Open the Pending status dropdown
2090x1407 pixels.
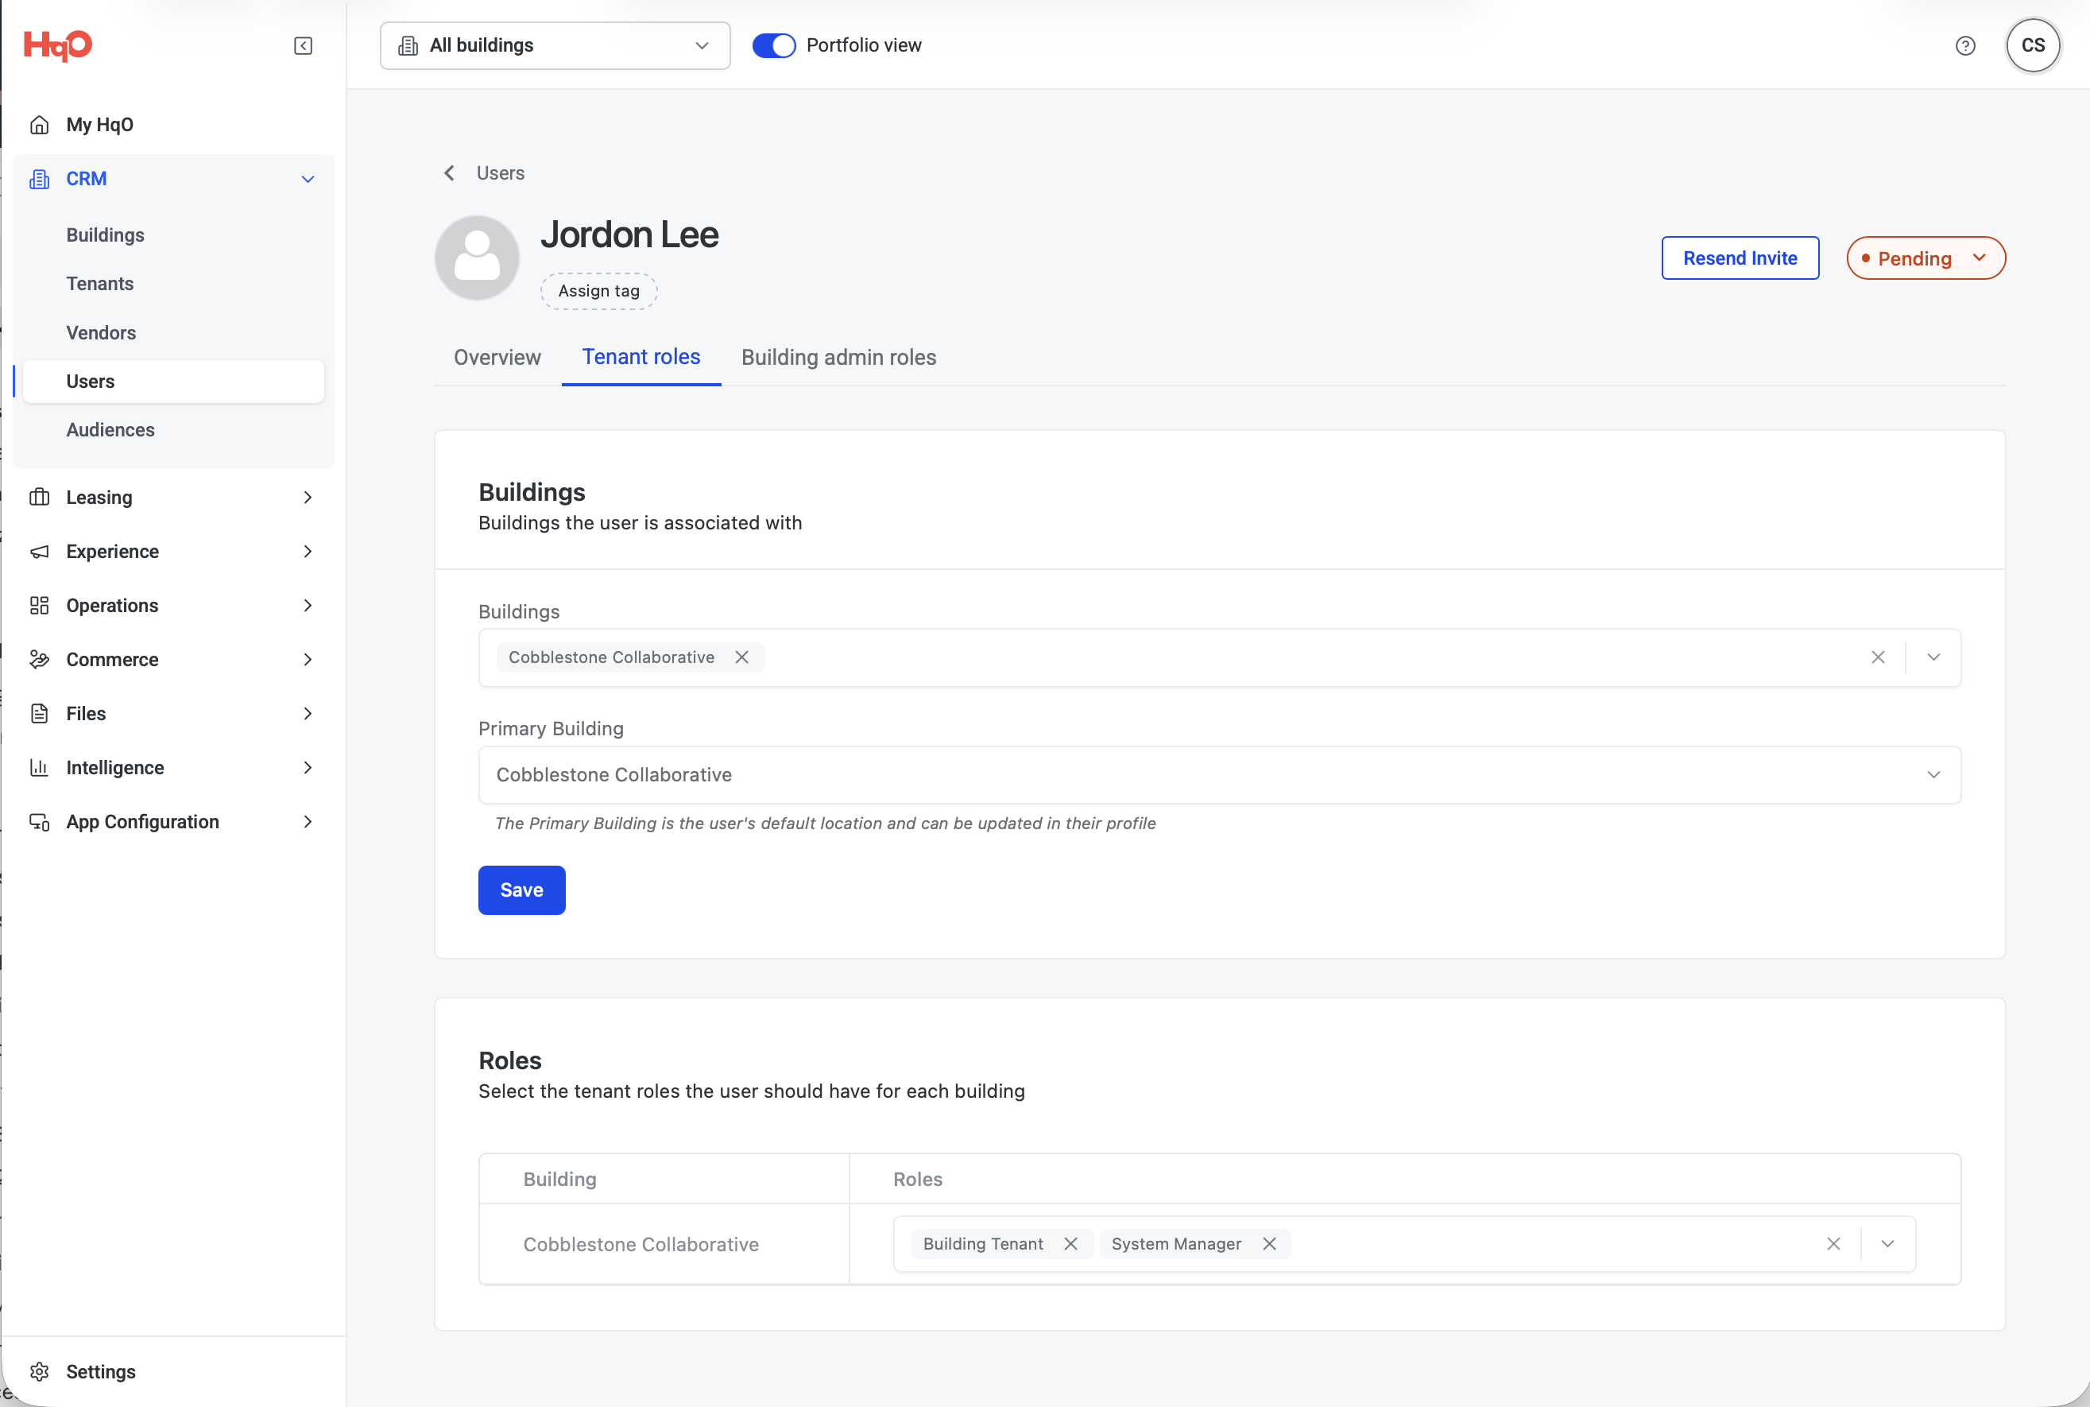(1926, 258)
